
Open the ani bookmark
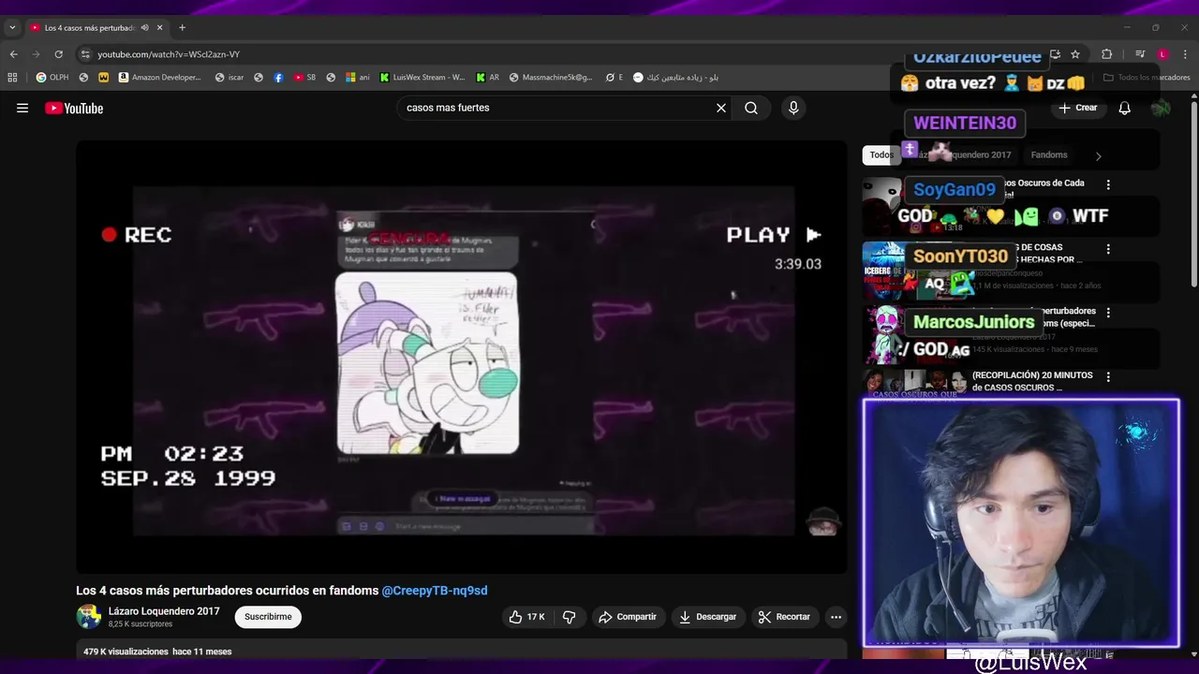358,78
